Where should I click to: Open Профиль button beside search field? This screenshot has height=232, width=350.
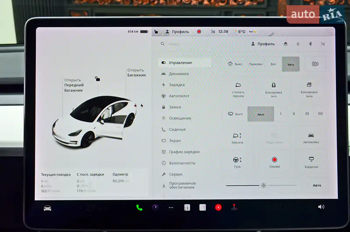tap(263, 44)
